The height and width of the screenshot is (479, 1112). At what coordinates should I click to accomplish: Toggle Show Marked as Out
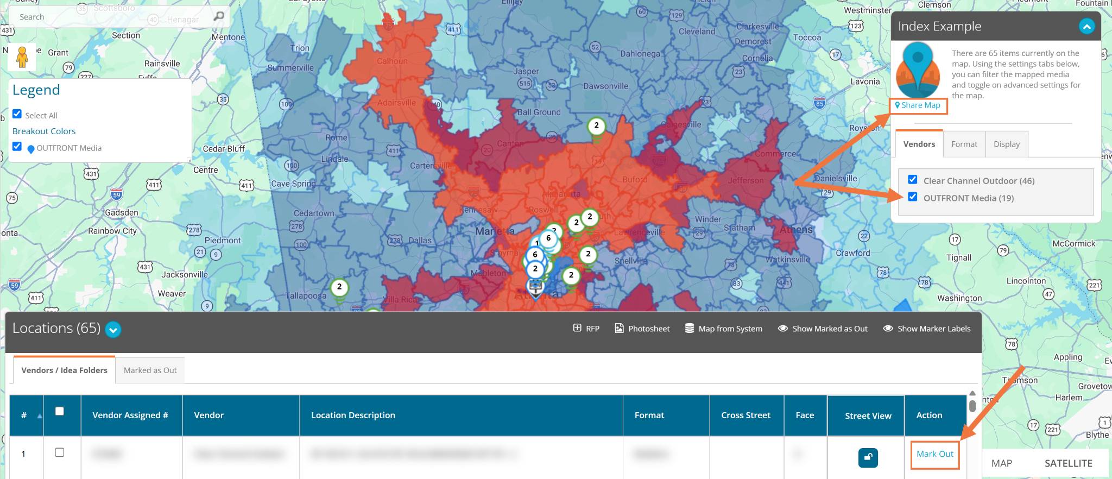pyautogui.click(x=823, y=329)
